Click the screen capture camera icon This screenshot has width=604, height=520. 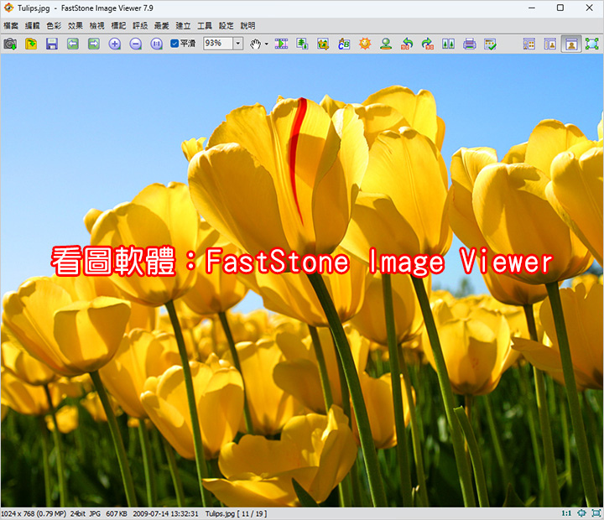[x=10, y=44]
